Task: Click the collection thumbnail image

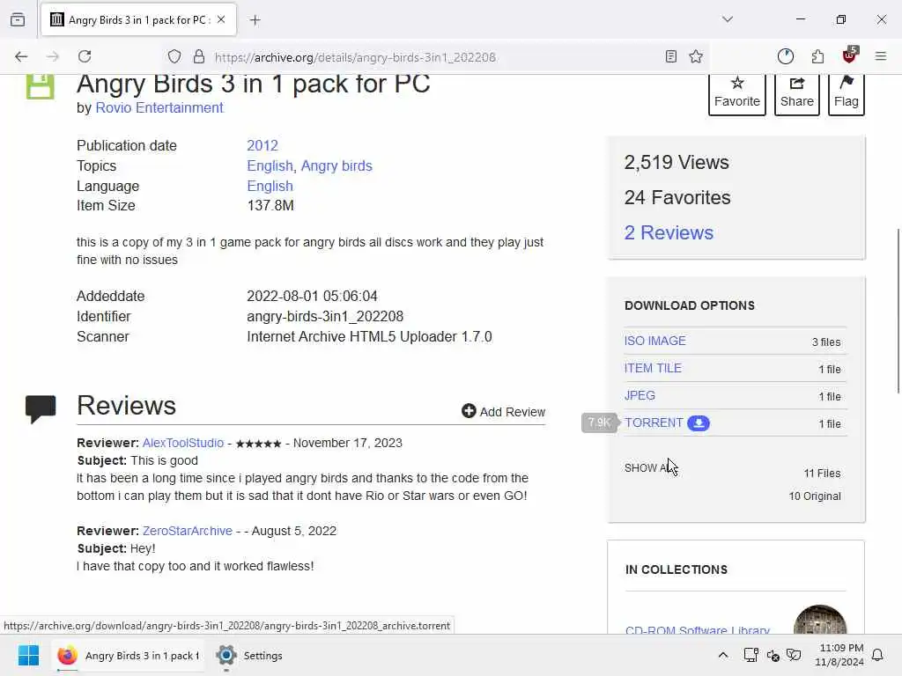Action: pyautogui.click(x=820, y=620)
